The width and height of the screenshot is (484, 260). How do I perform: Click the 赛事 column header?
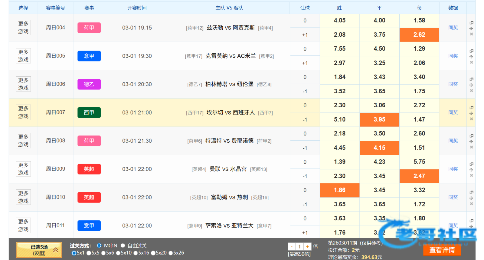click(89, 8)
